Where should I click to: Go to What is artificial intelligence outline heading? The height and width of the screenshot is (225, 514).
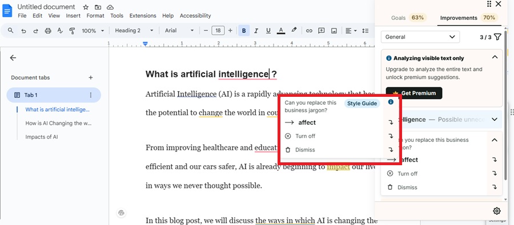click(57, 109)
